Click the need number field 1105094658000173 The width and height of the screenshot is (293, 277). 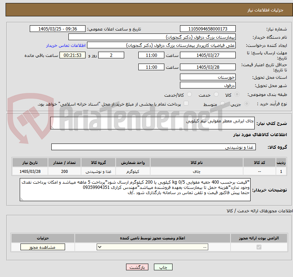[x=207, y=29]
